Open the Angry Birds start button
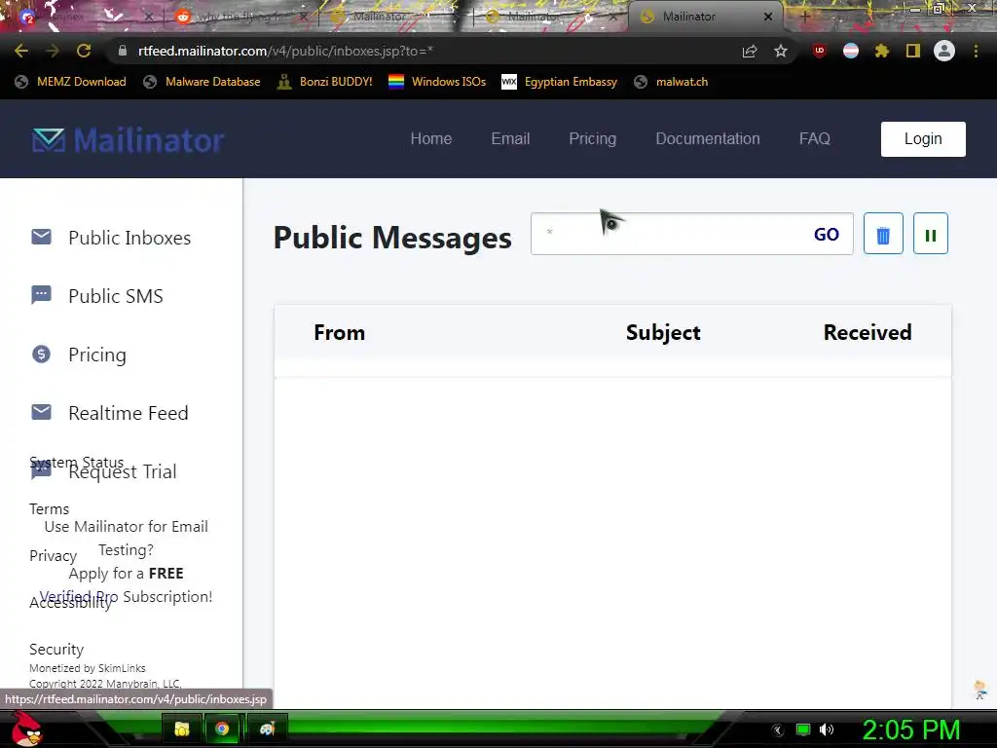997x748 pixels. (27, 729)
